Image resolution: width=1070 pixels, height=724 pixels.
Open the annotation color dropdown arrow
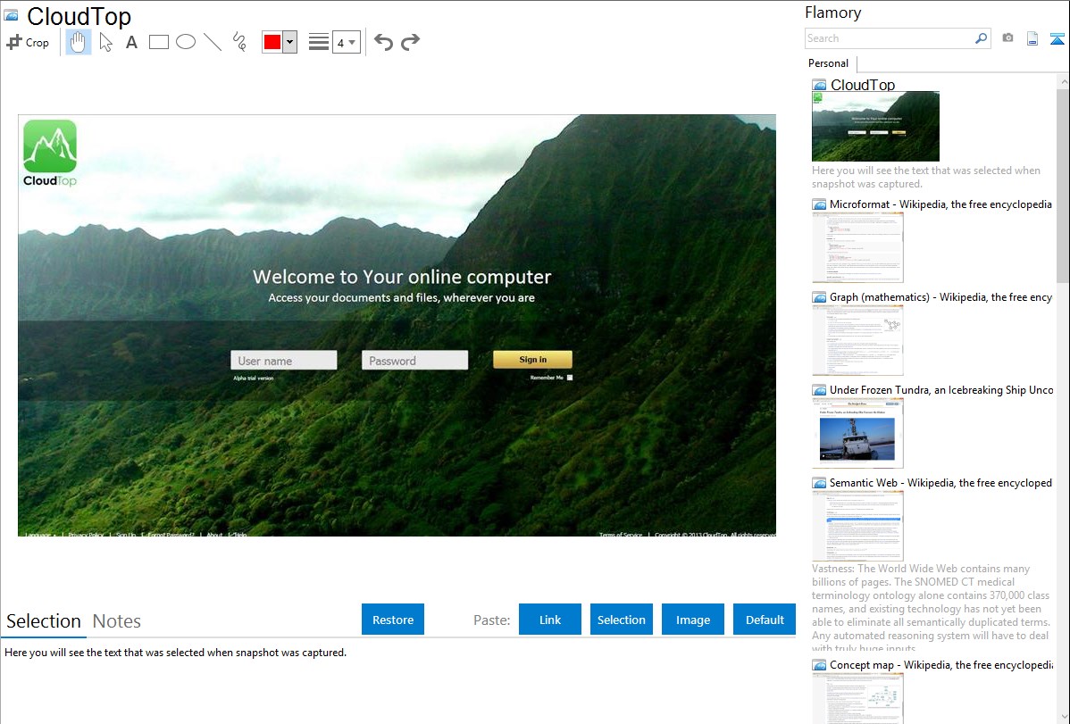pos(290,42)
